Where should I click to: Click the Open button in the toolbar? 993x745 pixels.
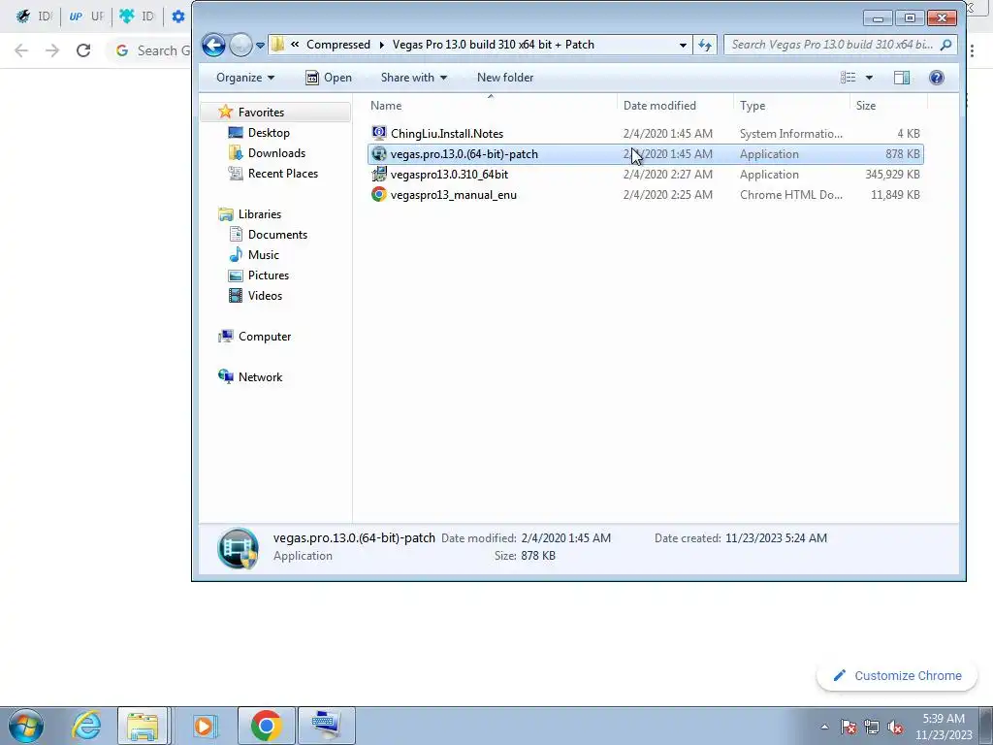point(329,78)
